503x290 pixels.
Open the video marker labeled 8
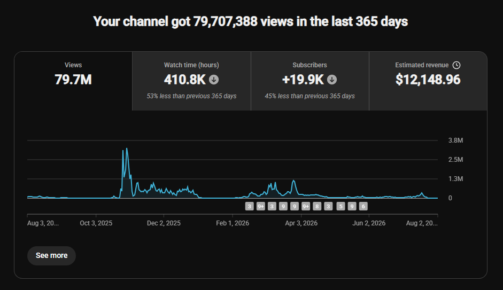(x=317, y=206)
